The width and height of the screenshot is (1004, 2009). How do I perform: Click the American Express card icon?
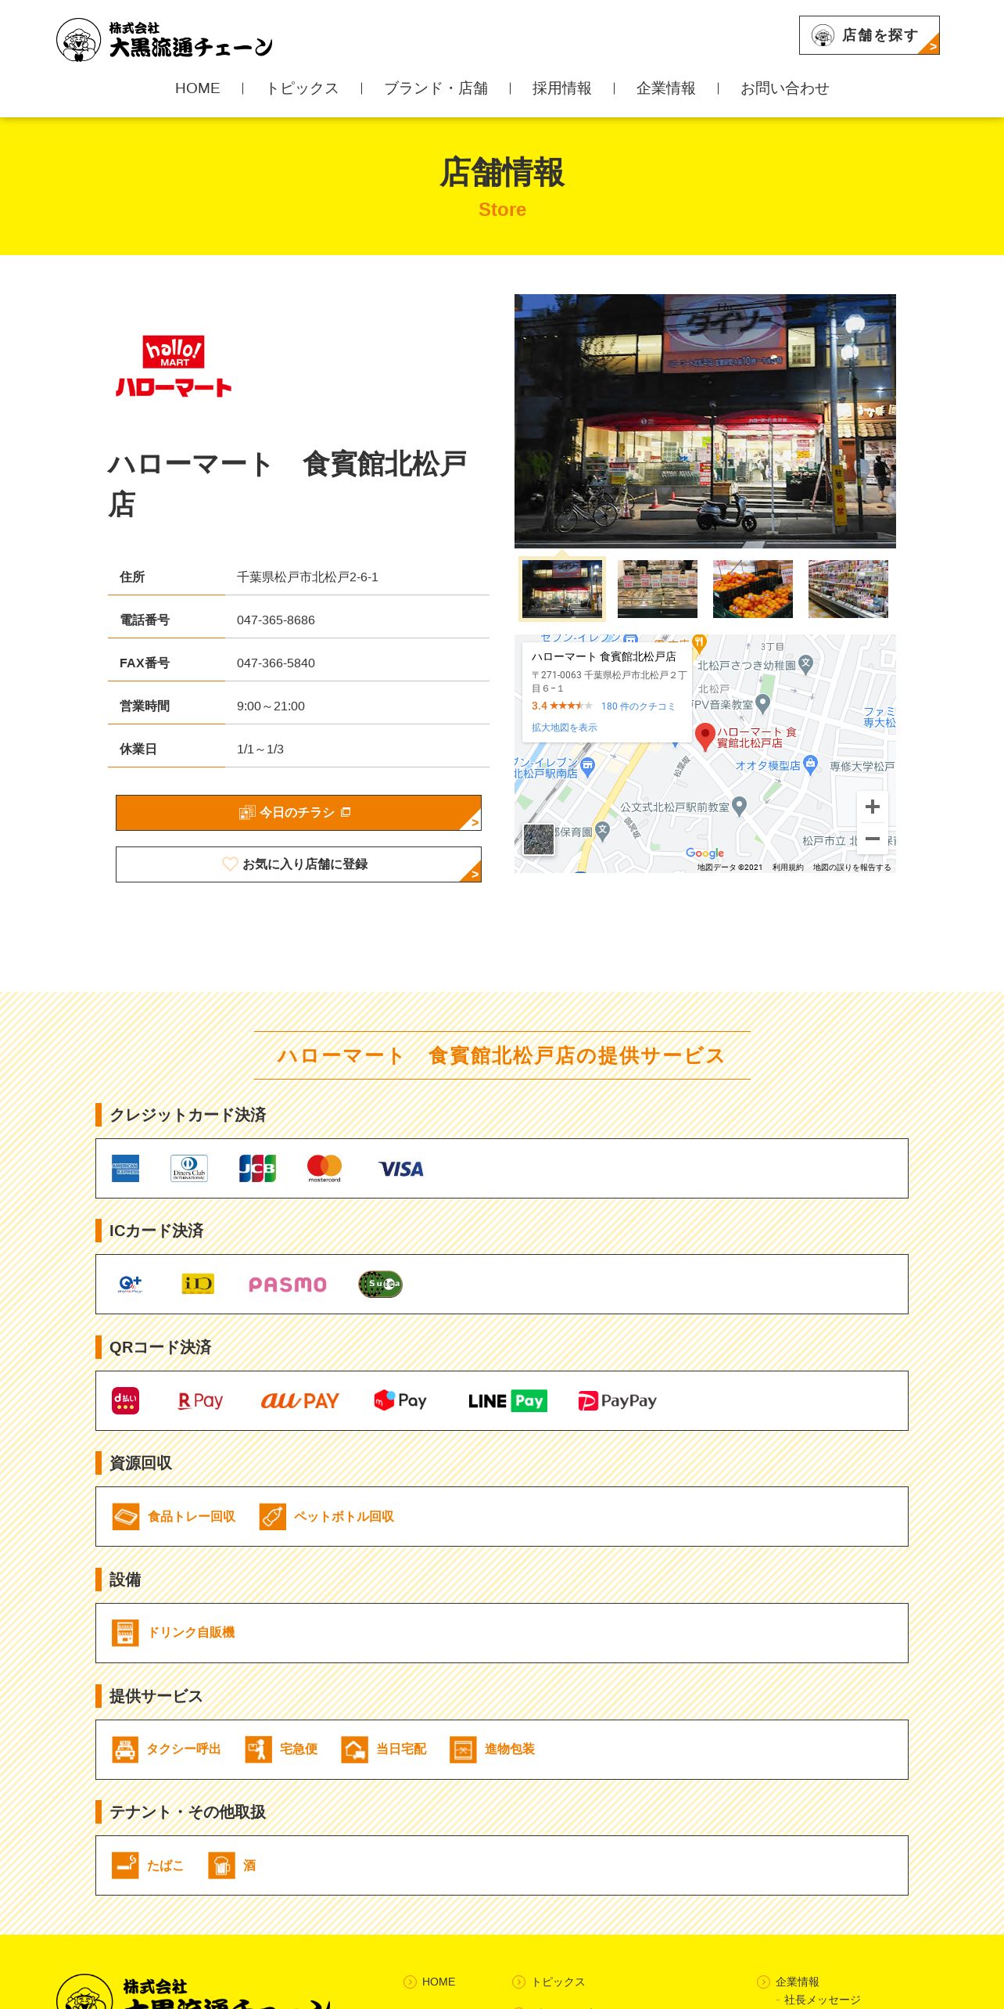(x=125, y=1168)
